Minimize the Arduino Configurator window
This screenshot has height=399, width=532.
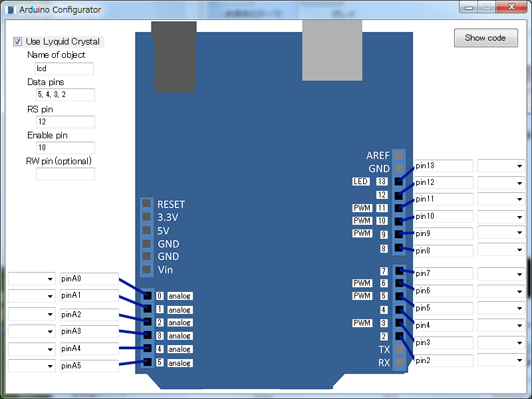469,7
